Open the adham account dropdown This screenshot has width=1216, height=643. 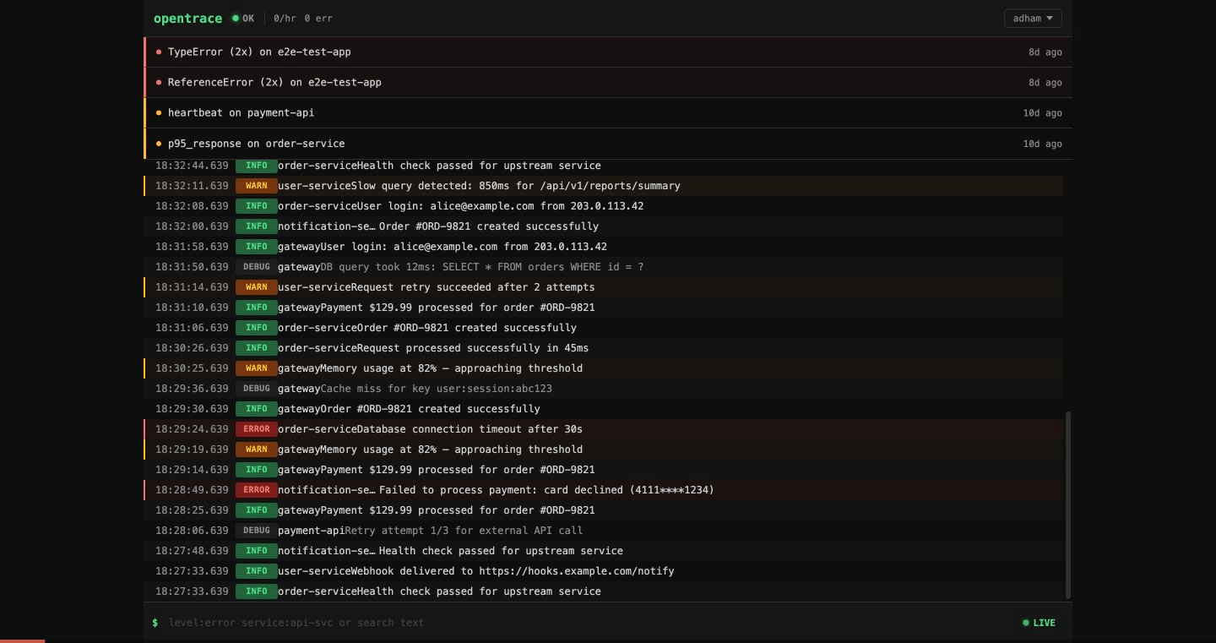coord(1033,18)
